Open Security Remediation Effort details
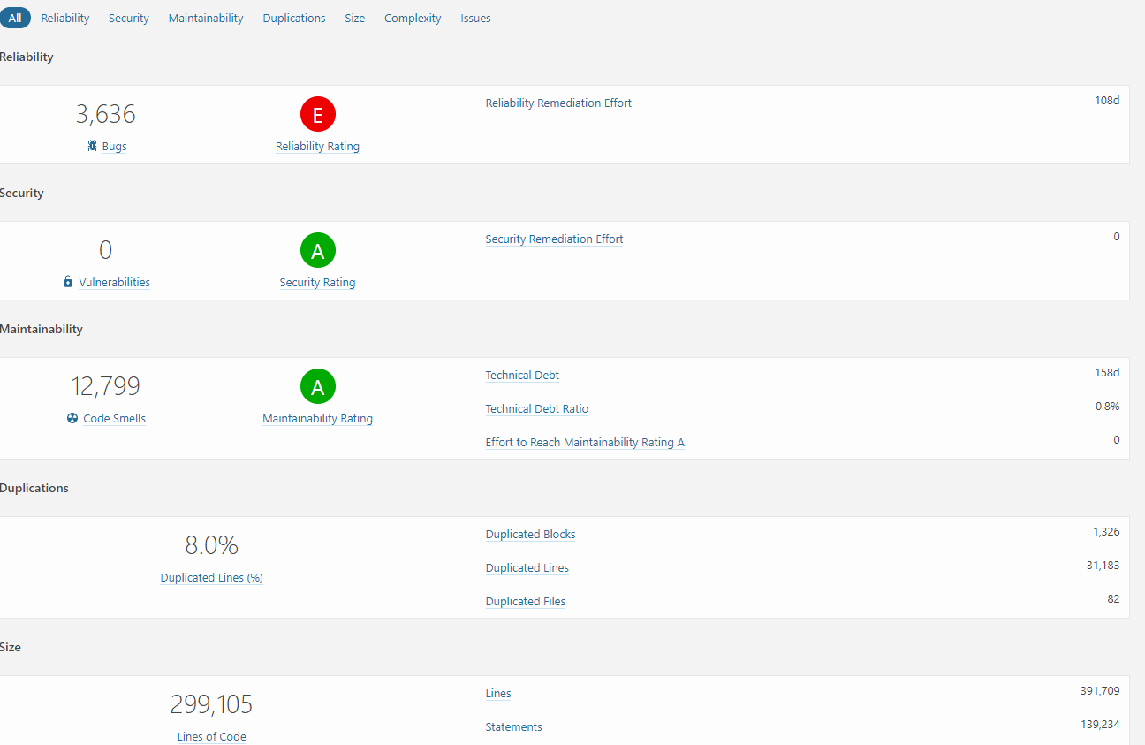The width and height of the screenshot is (1145, 745). 554,239
